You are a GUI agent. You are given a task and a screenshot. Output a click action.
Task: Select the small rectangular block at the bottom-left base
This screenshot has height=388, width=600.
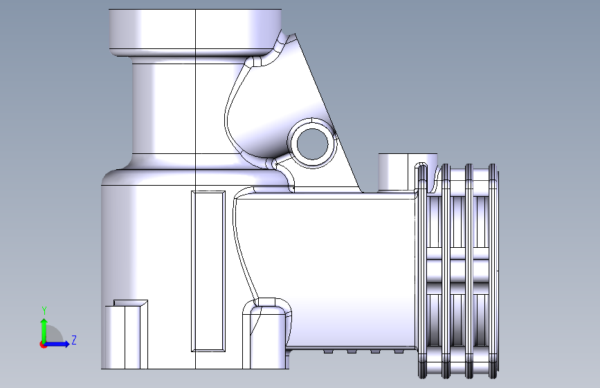[x=127, y=334]
